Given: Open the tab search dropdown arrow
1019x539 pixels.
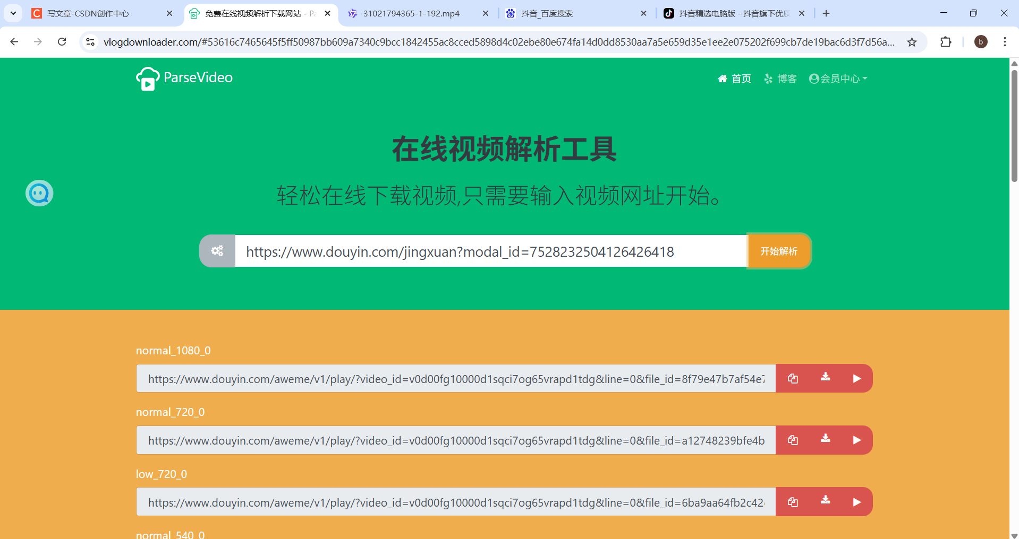Looking at the screenshot, I should (13, 13).
